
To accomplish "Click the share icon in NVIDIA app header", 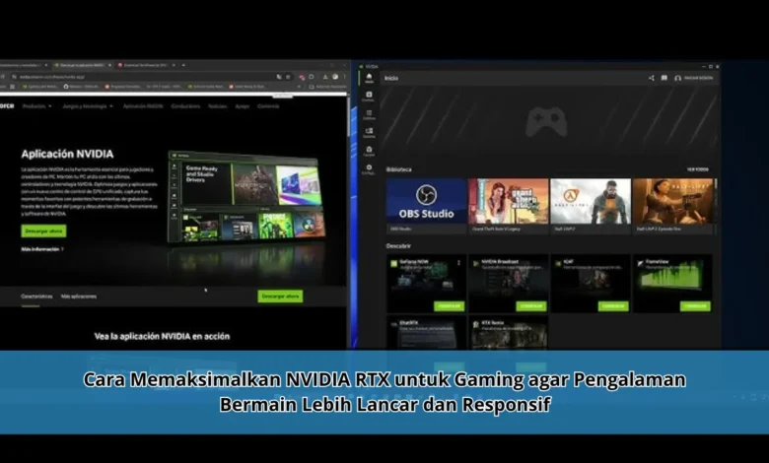I will coord(652,78).
